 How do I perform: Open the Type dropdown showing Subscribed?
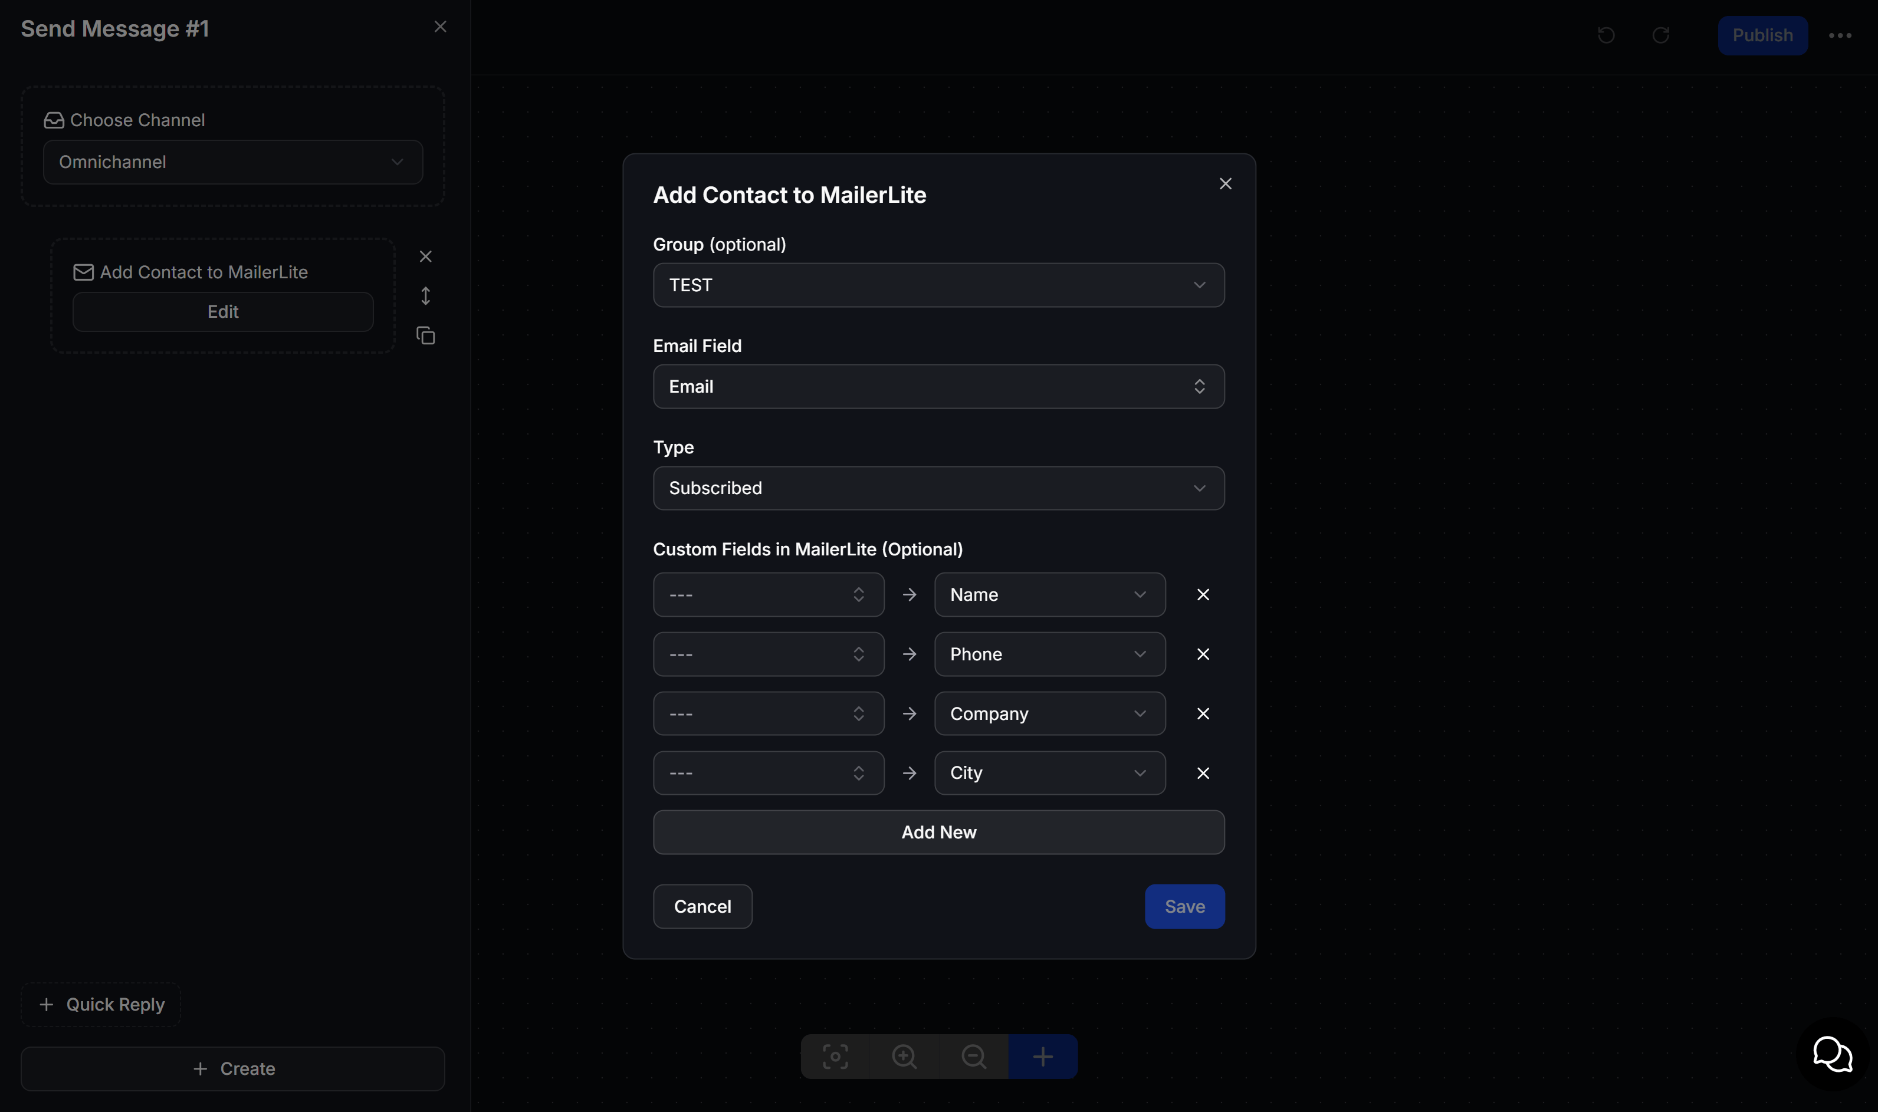[x=938, y=488]
